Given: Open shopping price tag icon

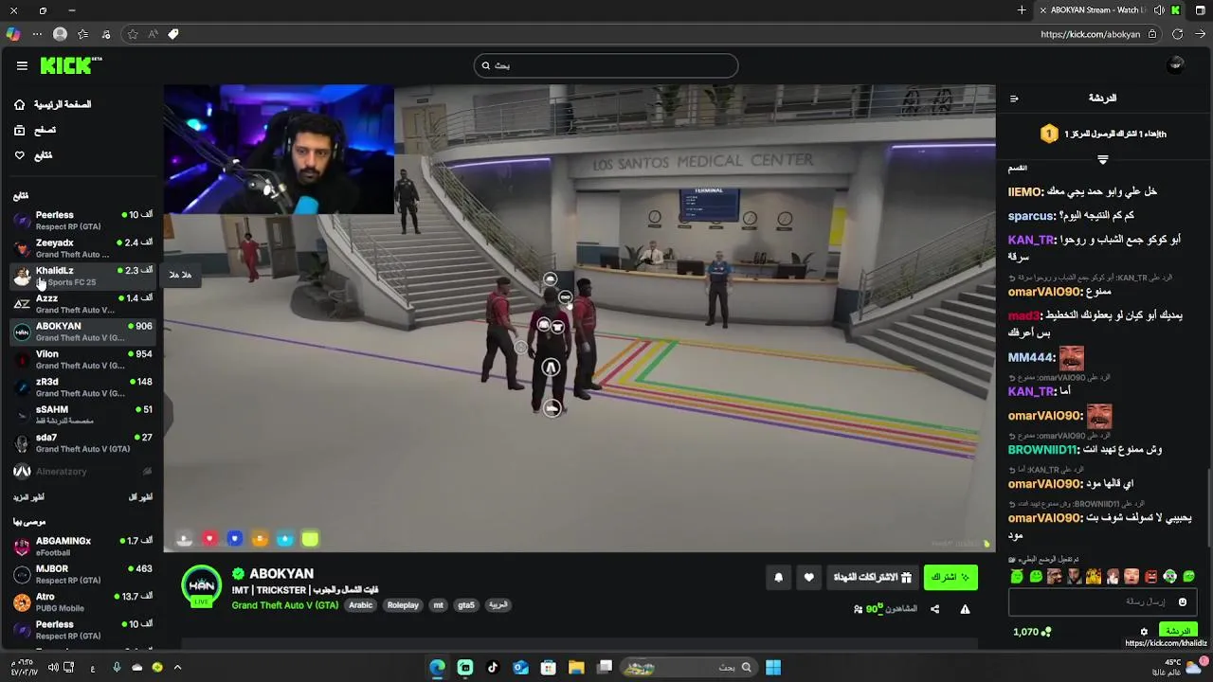Looking at the screenshot, I should click(x=173, y=34).
